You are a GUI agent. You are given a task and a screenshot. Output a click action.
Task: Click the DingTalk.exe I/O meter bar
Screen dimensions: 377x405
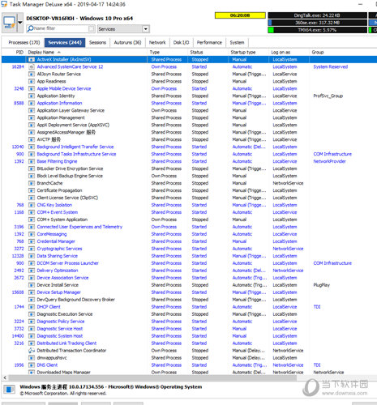click(x=317, y=15)
